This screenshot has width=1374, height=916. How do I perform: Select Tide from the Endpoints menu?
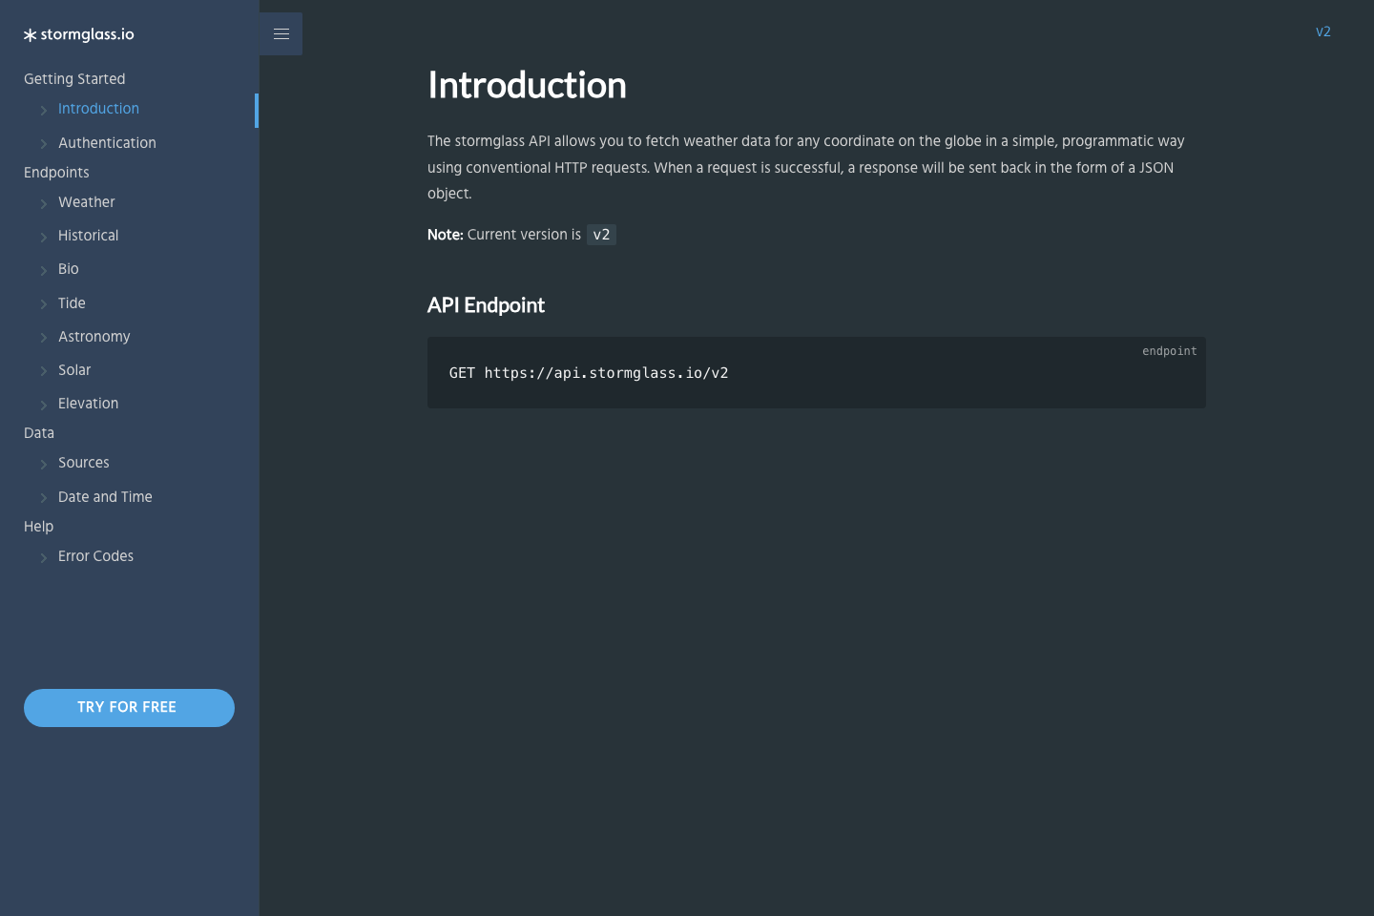(x=73, y=302)
